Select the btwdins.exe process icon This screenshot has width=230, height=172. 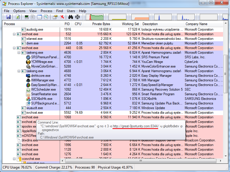[19, 140]
